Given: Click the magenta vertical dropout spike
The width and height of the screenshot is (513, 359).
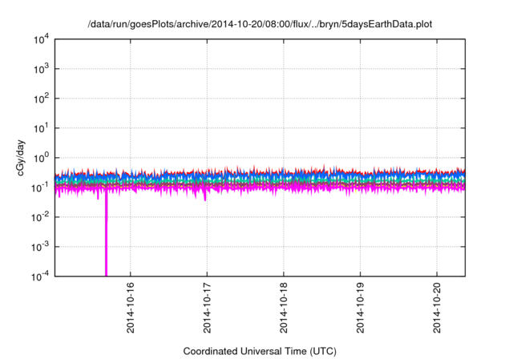Looking at the screenshot, I should (x=106, y=240).
